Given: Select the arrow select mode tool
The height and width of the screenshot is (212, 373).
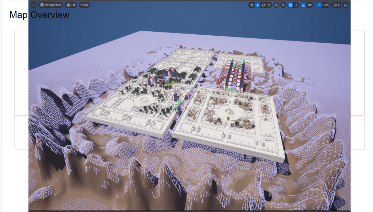Looking at the screenshot, I should coord(252,5).
